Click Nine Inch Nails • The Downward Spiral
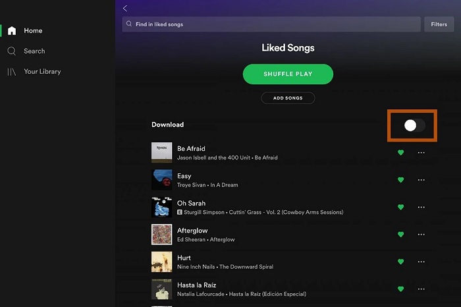 (225, 267)
